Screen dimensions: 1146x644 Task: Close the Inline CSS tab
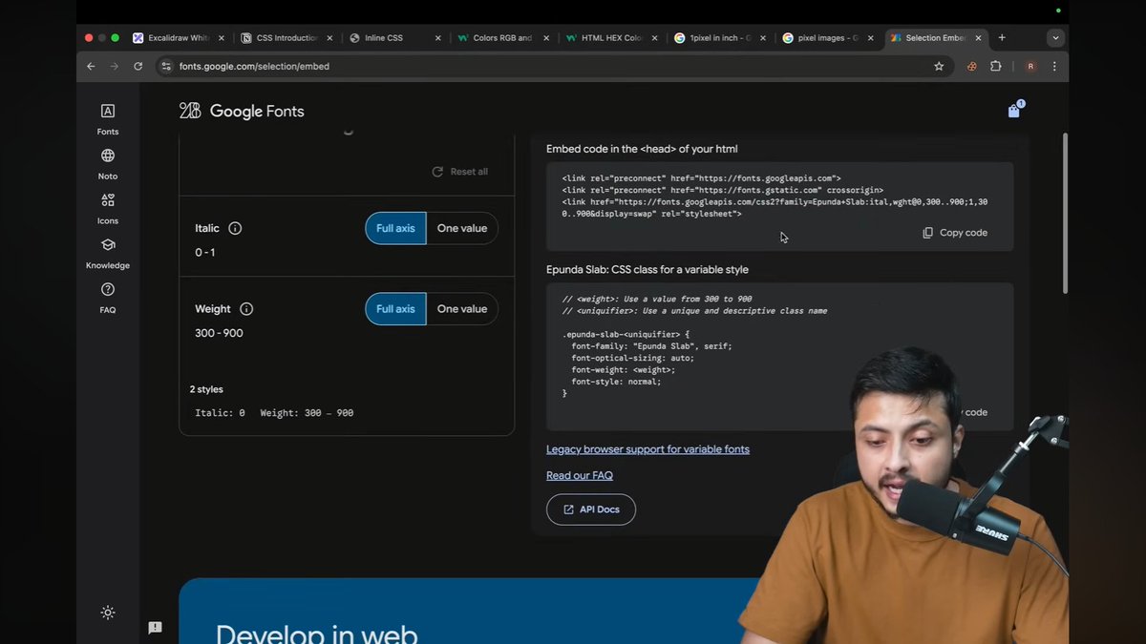[438, 38]
